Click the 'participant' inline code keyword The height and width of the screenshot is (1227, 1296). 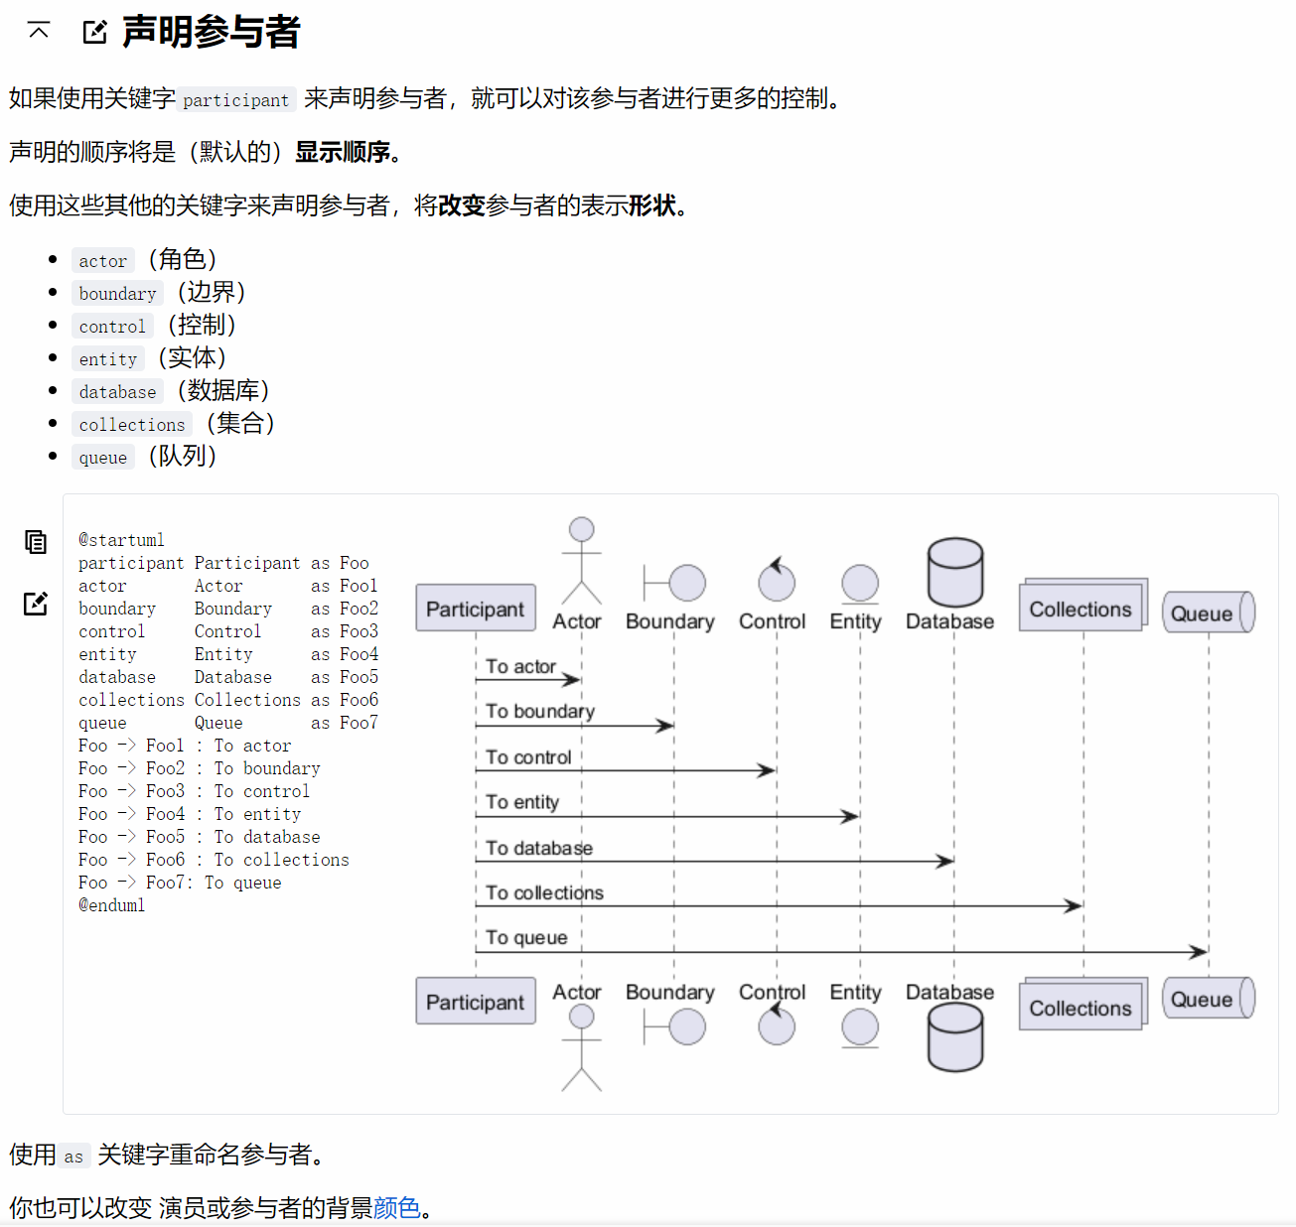pyautogui.click(x=236, y=99)
